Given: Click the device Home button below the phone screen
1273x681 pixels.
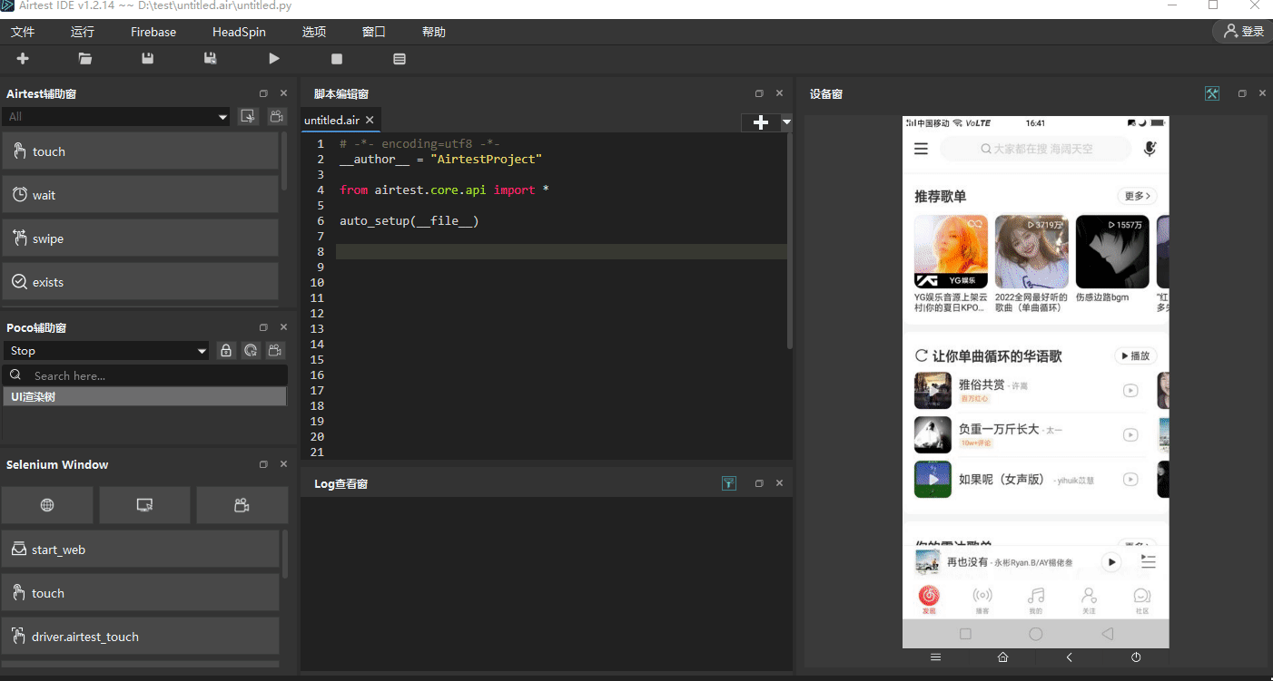Looking at the screenshot, I should [1002, 657].
